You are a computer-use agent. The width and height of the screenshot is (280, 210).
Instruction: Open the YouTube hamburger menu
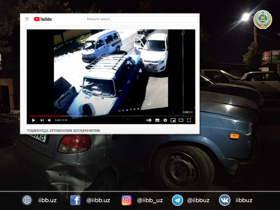point(27,19)
